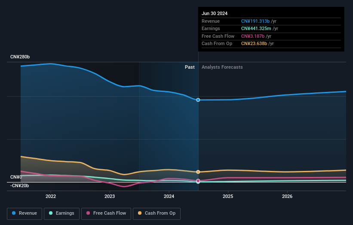This screenshot has height=225, width=353.
Task: Click the Free Cash Flow label in tooltip
Action: click(x=218, y=36)
